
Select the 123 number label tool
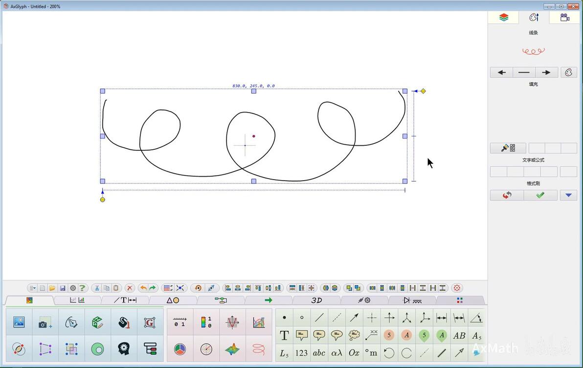pyautogui.click(x=302, y=353)
